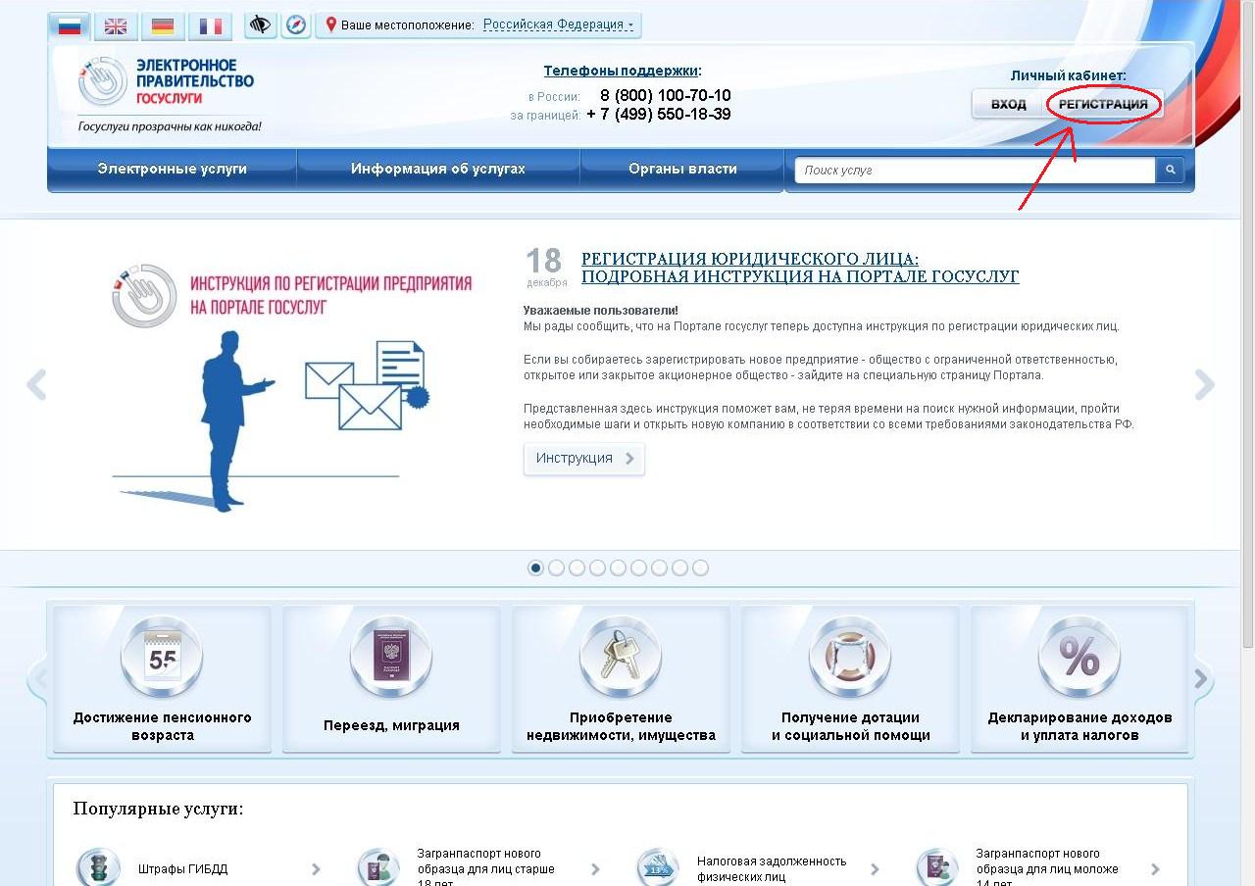Open the compass navigation icon

[x=296, y=25]
